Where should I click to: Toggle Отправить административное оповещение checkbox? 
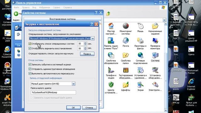click(30, 69)
